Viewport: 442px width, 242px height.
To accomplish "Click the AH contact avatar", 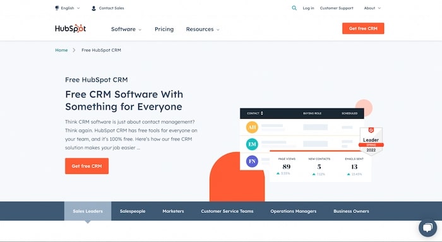I will (x=252, y=127).
